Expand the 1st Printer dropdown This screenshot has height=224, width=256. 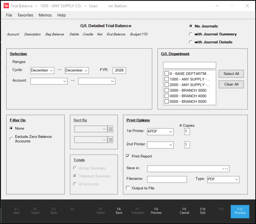[160, 132]
